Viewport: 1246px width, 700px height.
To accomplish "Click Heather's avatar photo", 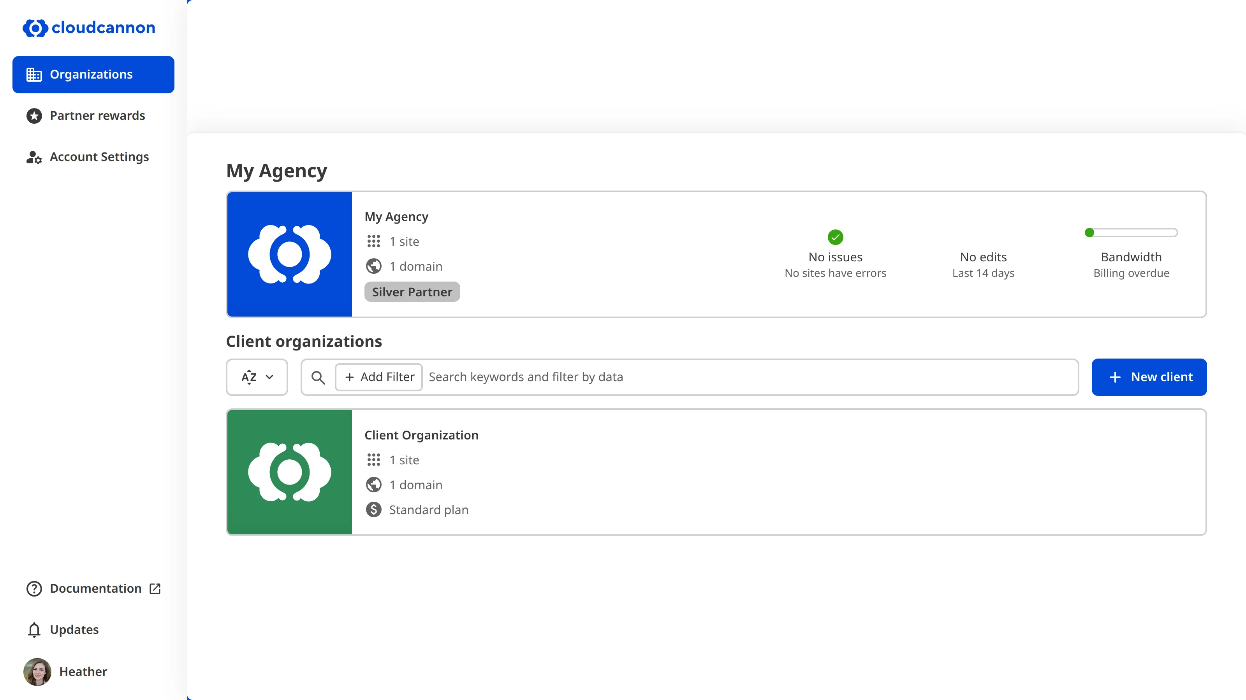I will (x=37, y=672).
